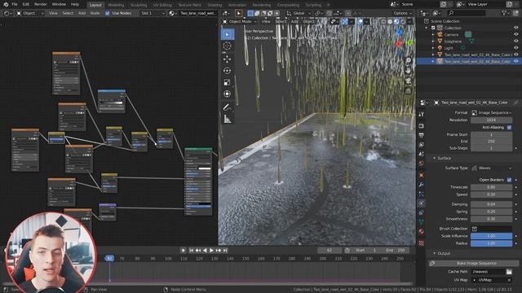Image resolution: width=522 pixels, height=293 pixels.
Task: Adjust the Radius slider
Action: click(x=491, y=243)
